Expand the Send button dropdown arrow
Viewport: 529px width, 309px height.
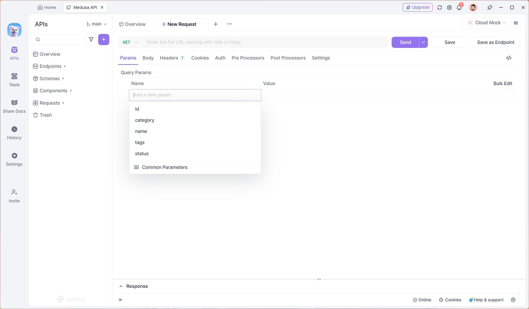coord(423,42)
